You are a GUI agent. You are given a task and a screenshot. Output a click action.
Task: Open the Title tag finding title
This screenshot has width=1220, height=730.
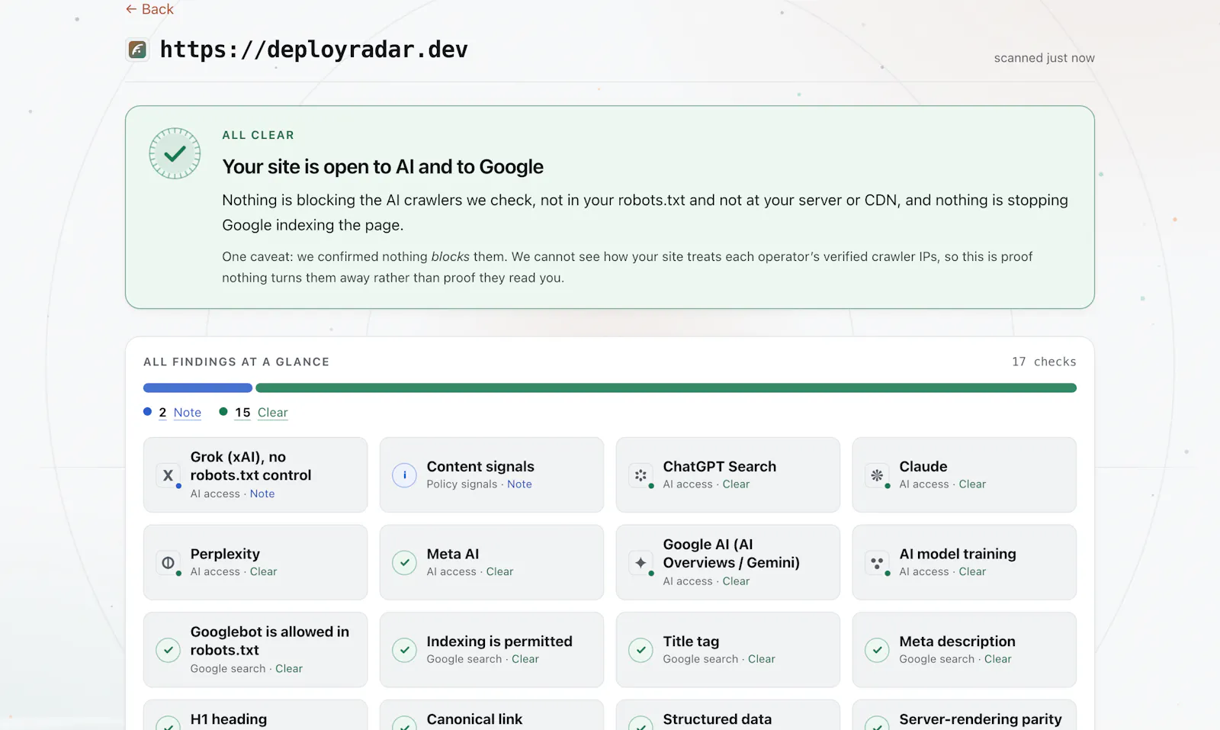pos(691,642)
